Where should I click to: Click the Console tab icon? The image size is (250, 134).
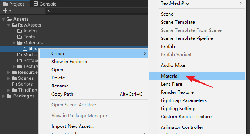point(36,4)
